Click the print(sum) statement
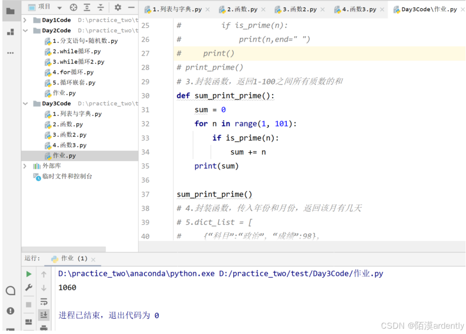Image resolution: width=466 pixels, height=334 pixels. click(x=217, y=166)
